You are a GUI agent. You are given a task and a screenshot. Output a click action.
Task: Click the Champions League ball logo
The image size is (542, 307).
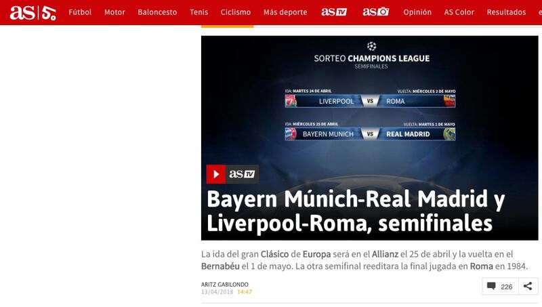tap(371, 46)
